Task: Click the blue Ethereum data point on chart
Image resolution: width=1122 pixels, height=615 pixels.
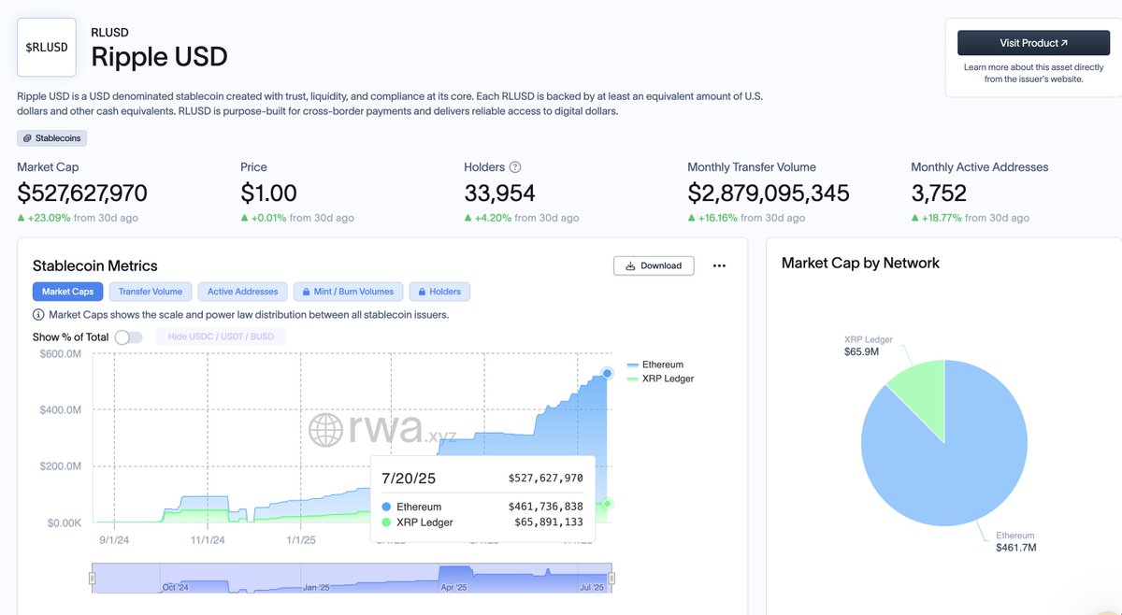Action: (607, 373)
